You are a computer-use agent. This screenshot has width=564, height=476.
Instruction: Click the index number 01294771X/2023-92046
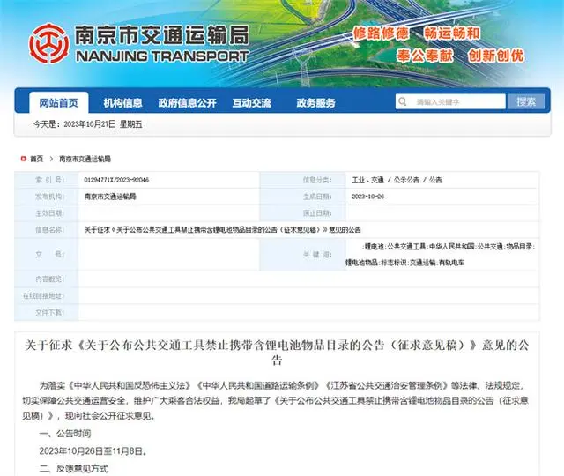coord(116,179)
